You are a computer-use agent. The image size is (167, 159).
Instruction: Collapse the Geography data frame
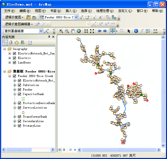click(x=5, y=49)
